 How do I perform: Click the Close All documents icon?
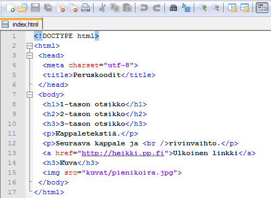(73, 8)
